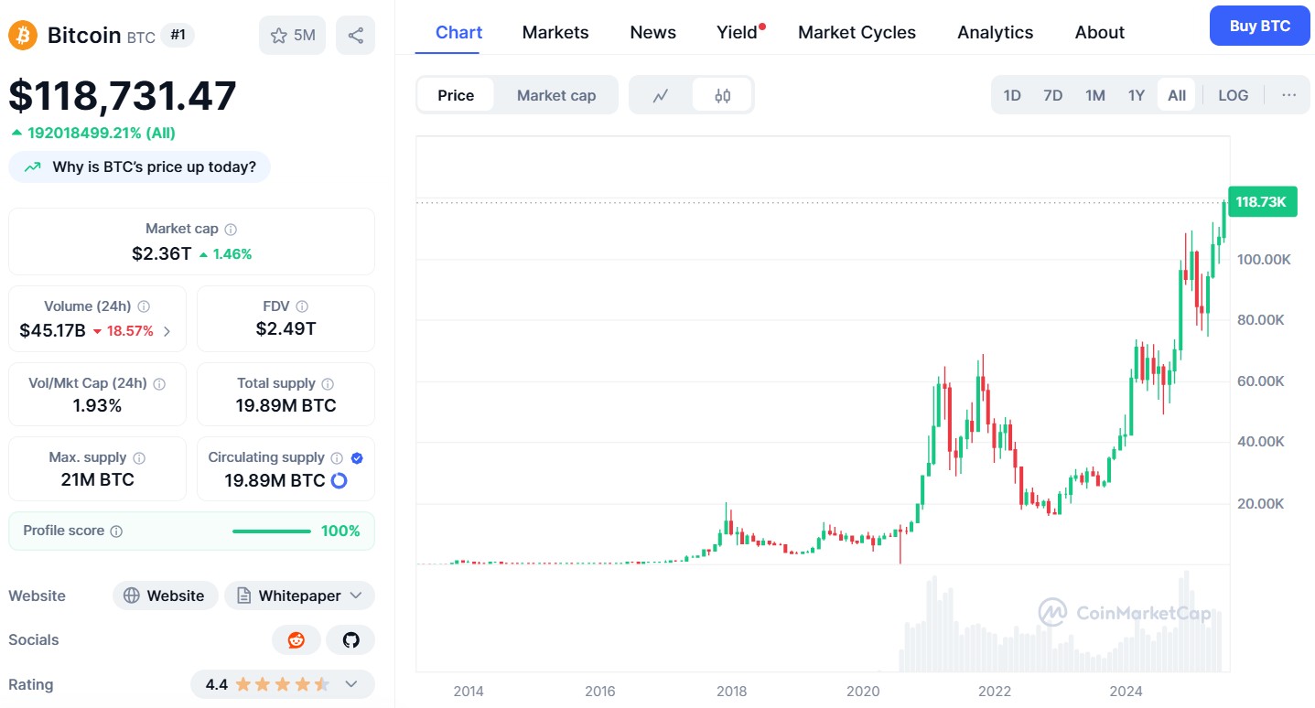1315x708 pixels.
Task: Click the Profile score progress bar
Action: tap(271, 530)
